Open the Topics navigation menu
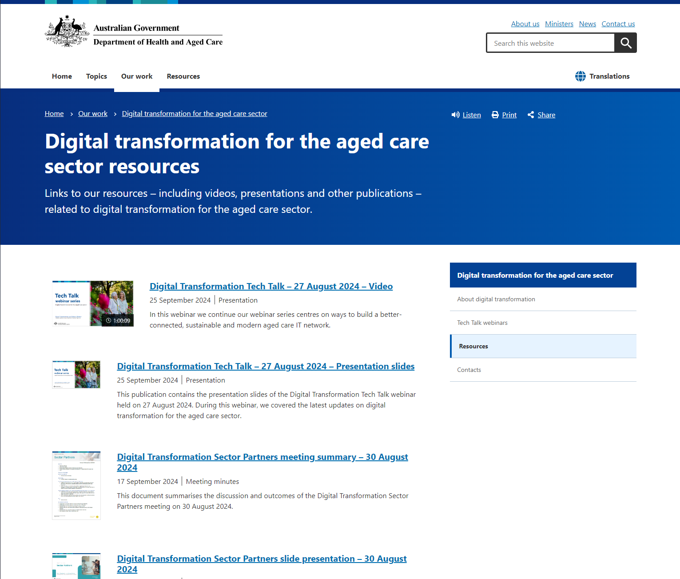This screenshot has width=680, height=579. click(96, 76)
